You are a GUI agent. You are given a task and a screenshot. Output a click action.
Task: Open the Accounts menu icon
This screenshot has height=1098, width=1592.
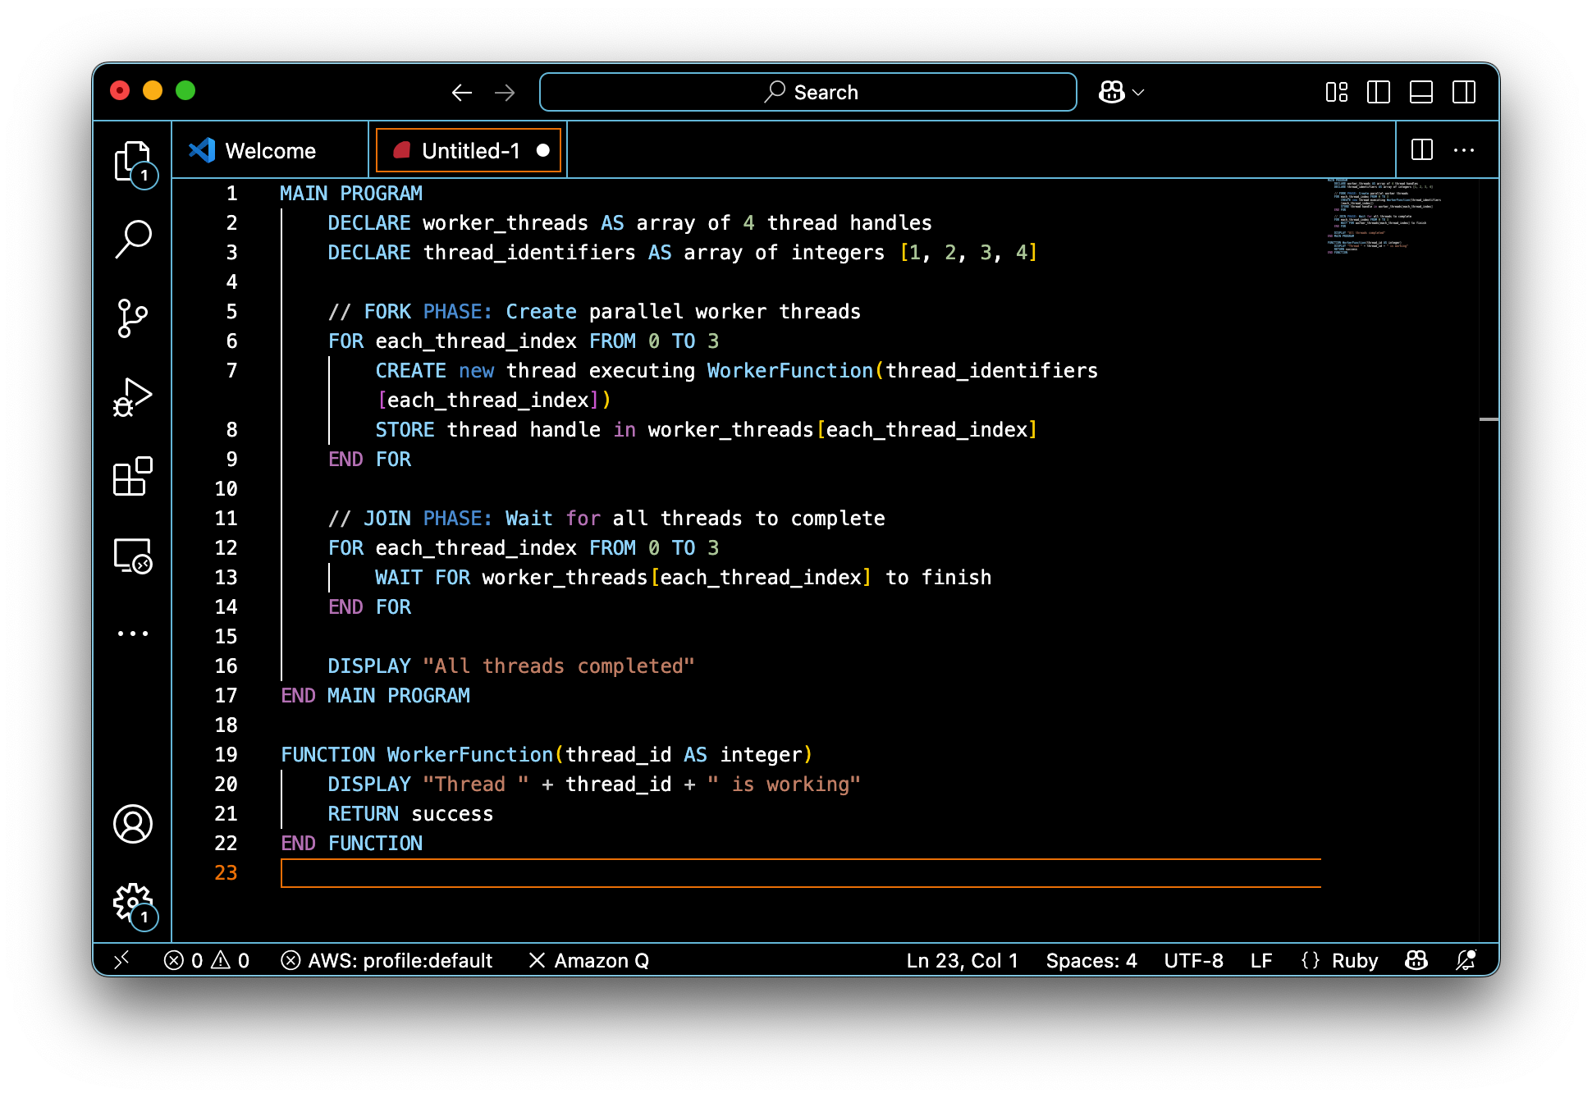pos(132,823)
